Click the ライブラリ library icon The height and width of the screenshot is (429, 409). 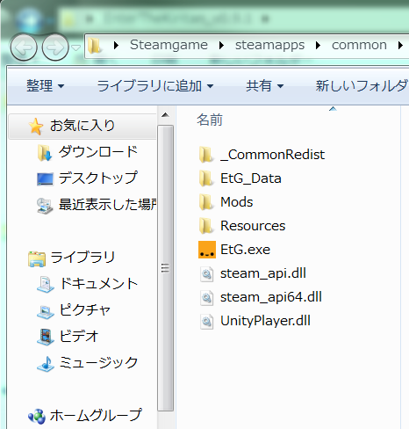click(x=37, y=258)
